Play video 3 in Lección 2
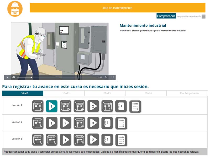Screen dimensions: 210x157 (x=93, y=123)
